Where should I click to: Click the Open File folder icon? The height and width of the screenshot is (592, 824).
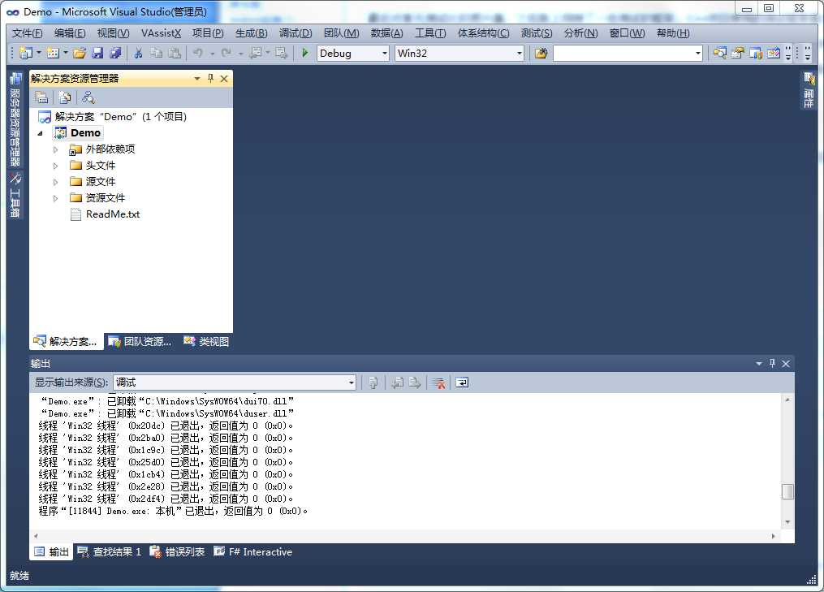point(80,53)
